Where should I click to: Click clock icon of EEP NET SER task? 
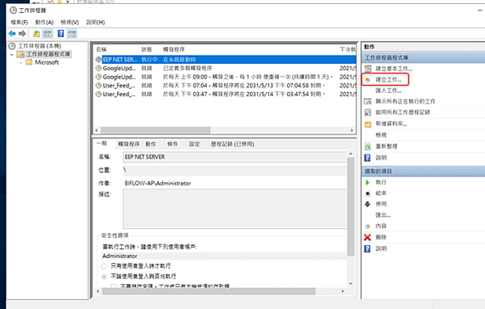(99, 59)
